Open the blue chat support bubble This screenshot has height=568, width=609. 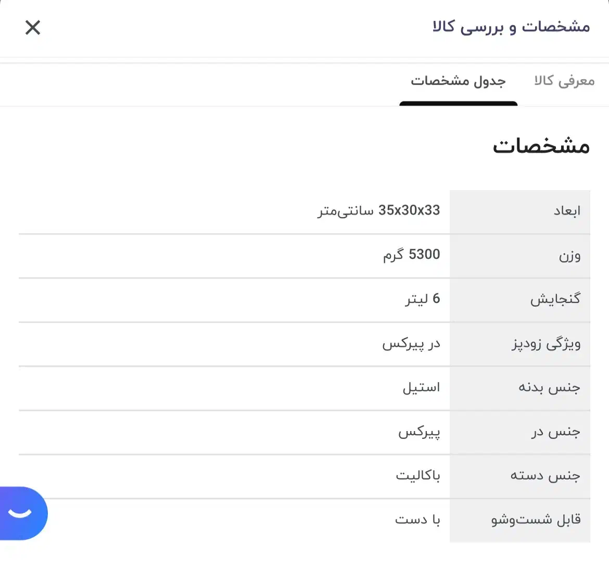pos(22,513)
